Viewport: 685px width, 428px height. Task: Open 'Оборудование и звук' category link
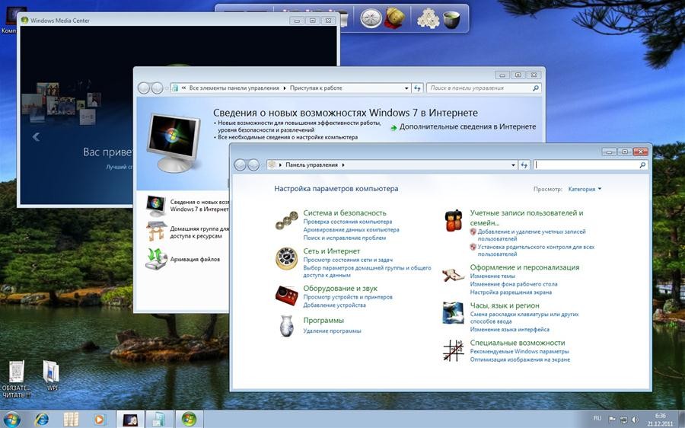(x=340, y=289)
